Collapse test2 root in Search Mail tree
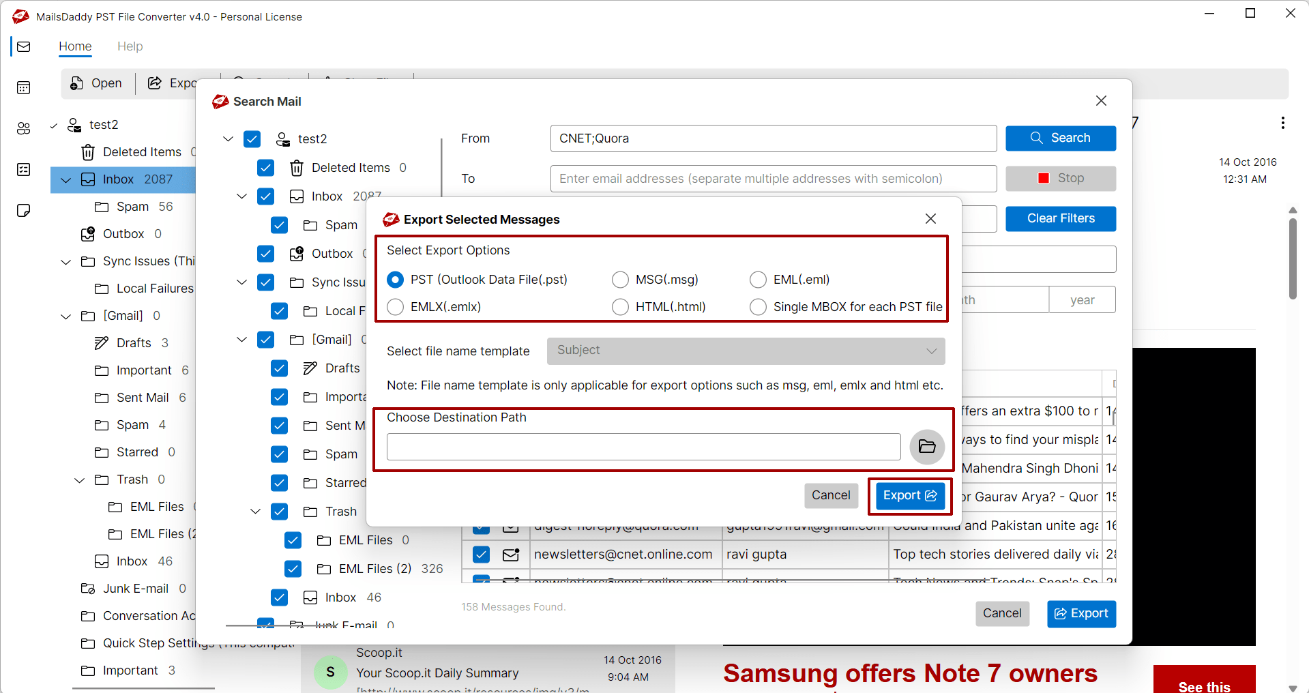Image resolution: width=1309 pixels, height=693 pixels. (x=229, y=139)
